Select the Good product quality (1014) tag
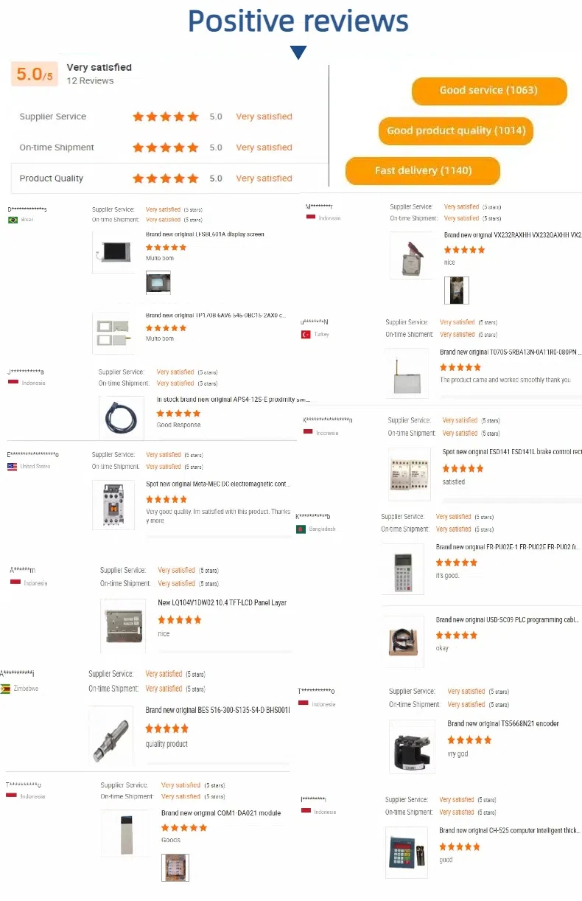This screenshot has height=901, width=582. (456, 131)
